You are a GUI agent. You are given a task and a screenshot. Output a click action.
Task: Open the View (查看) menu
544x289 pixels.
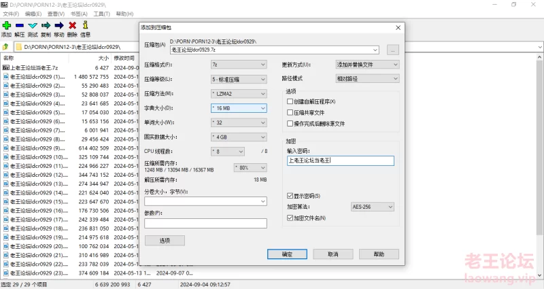(x=56, y=14)
